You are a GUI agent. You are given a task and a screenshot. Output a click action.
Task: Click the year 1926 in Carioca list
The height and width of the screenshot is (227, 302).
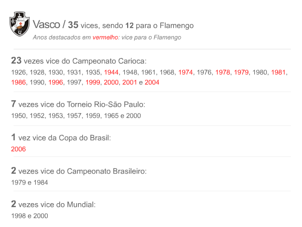pyautogui.click(x=18, y=72)
